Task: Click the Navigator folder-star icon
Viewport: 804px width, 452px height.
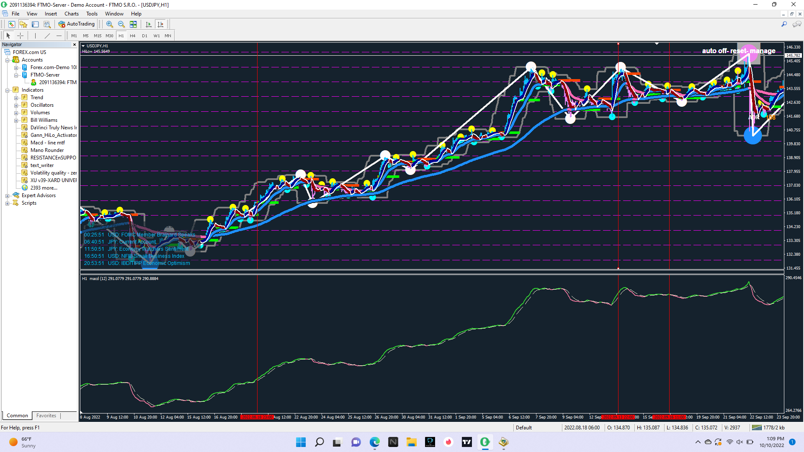Action: click(23, 24)
